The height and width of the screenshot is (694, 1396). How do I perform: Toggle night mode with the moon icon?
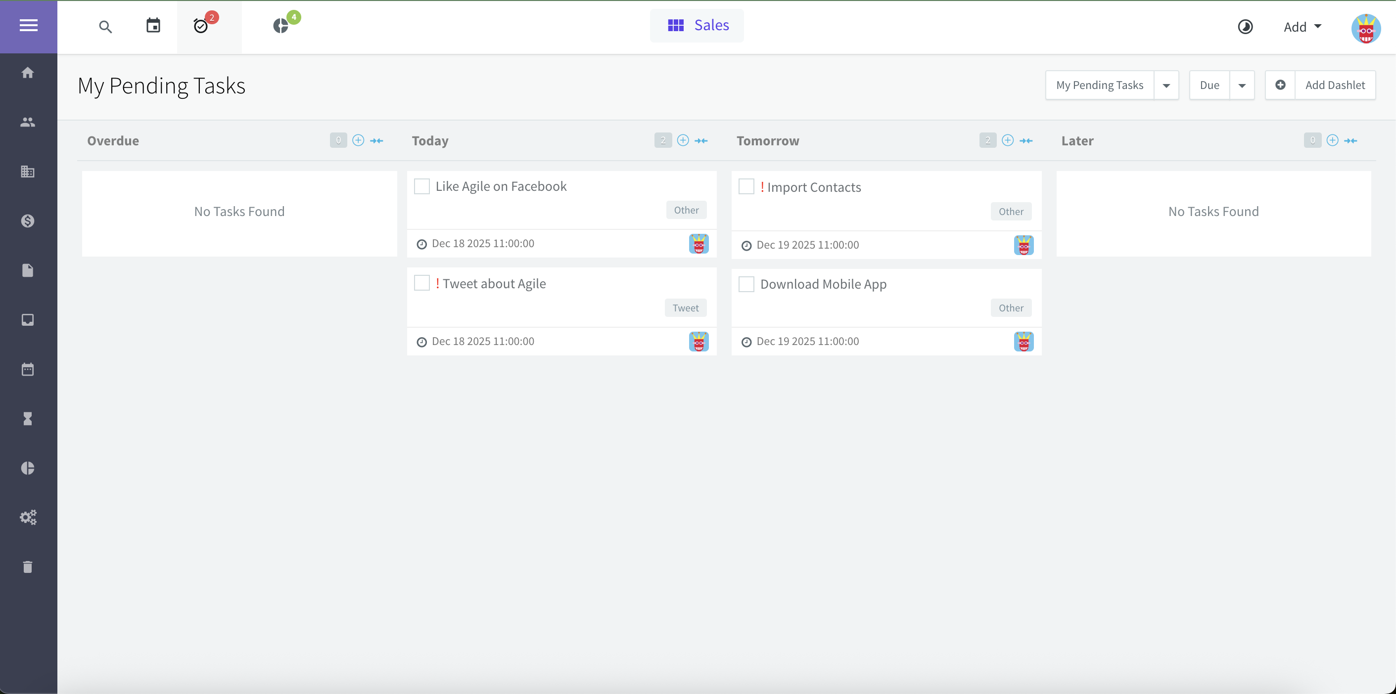click(1245, 27)
